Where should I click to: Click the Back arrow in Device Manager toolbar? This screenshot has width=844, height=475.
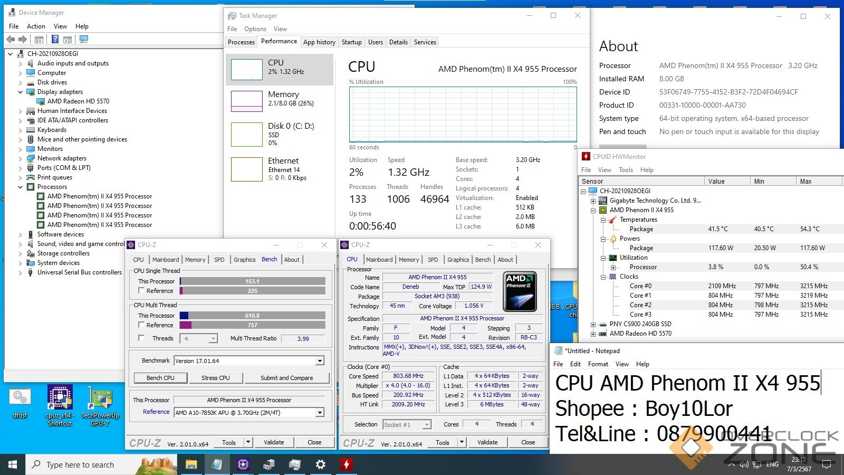11,40
